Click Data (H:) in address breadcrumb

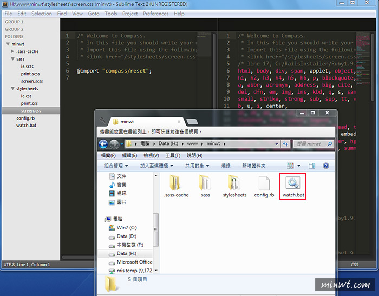click(x=168, y=144)
